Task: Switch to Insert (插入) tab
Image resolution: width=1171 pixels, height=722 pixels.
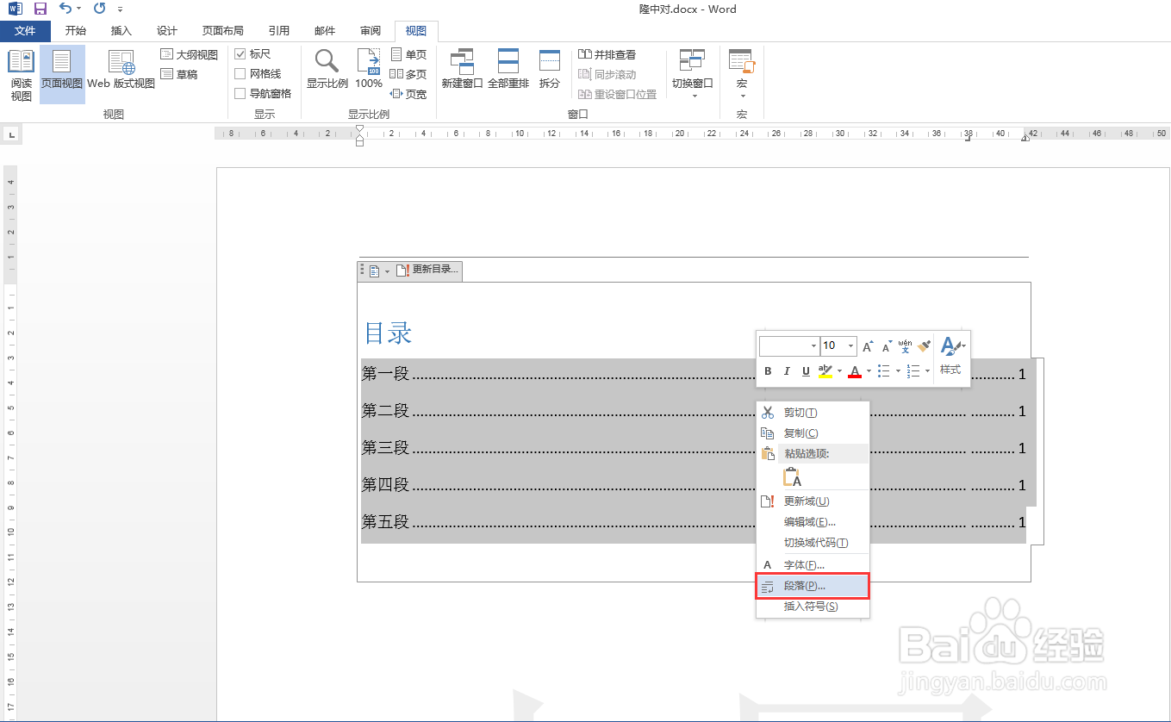Action: (x=121, y=31)
